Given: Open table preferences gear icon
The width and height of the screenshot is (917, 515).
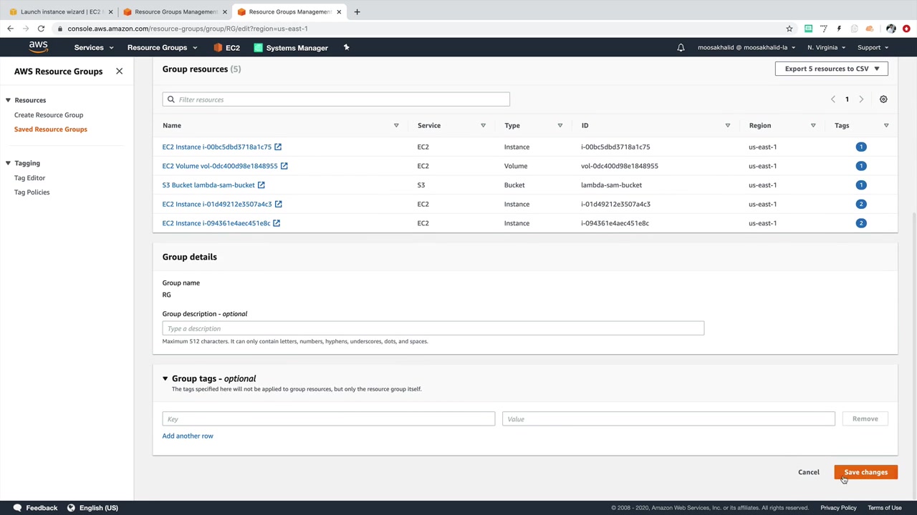Looking at the screenshot, I should coord(883,99).
